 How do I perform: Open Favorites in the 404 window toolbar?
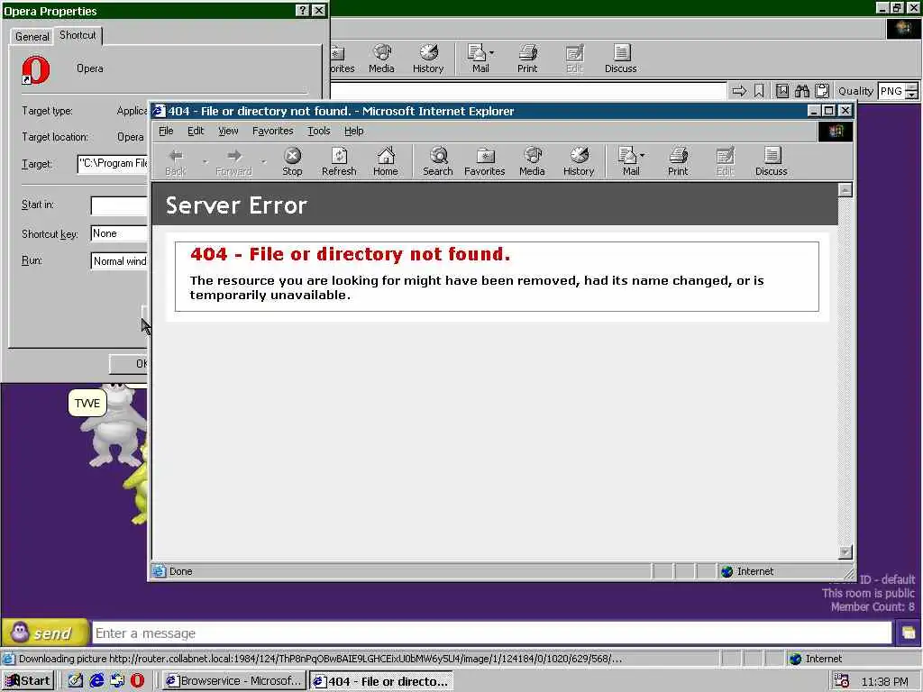(484, 161)
